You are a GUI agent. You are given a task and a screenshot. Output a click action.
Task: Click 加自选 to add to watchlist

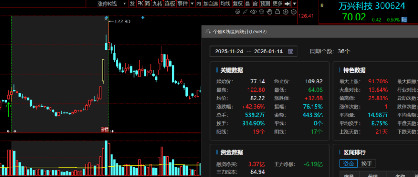coord(211,3)
